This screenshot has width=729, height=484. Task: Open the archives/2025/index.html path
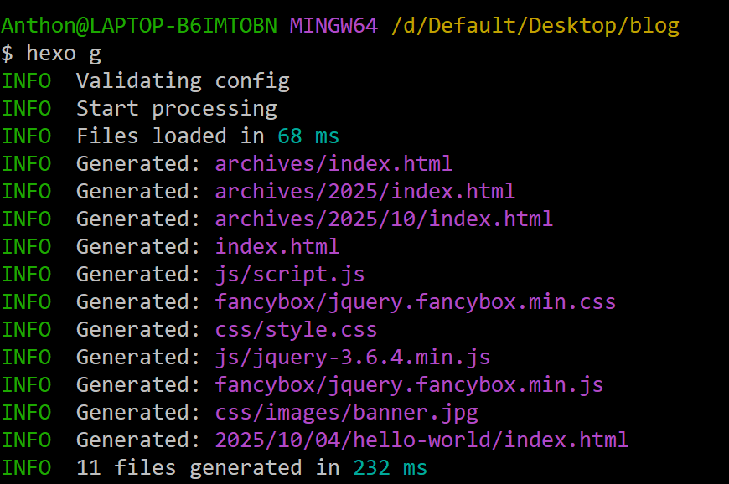[364, 191]
